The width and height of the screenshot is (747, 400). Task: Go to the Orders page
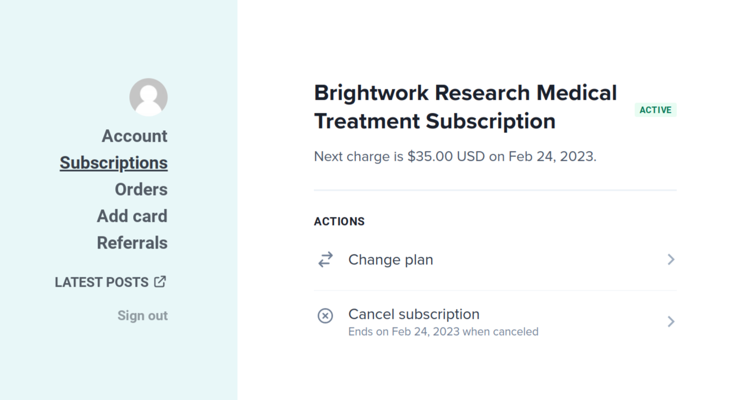141,189
